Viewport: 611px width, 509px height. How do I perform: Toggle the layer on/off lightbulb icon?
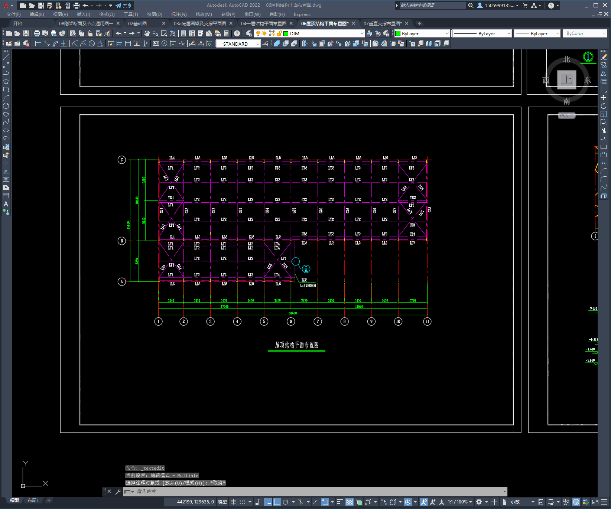coord(258,33)
